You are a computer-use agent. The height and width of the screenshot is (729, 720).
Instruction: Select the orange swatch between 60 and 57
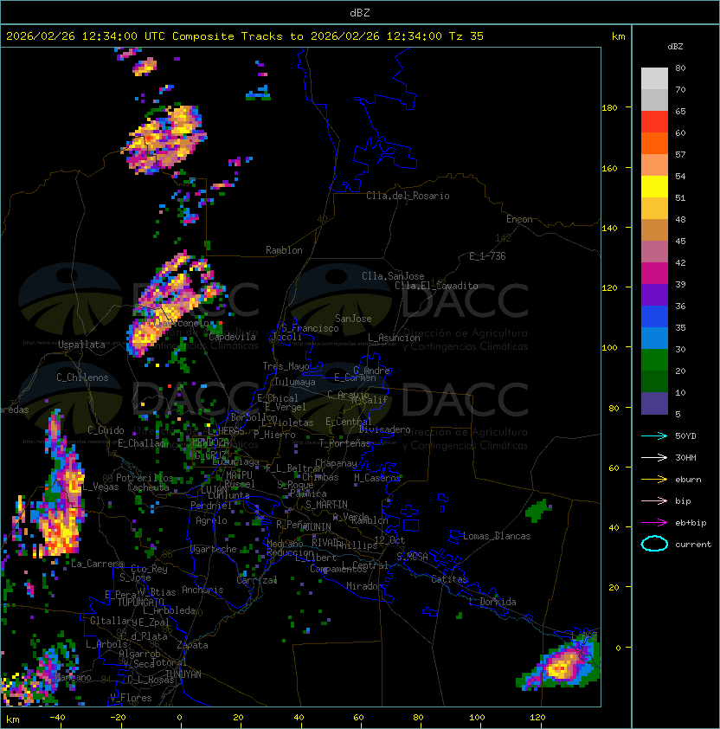(x=654, y=143)
